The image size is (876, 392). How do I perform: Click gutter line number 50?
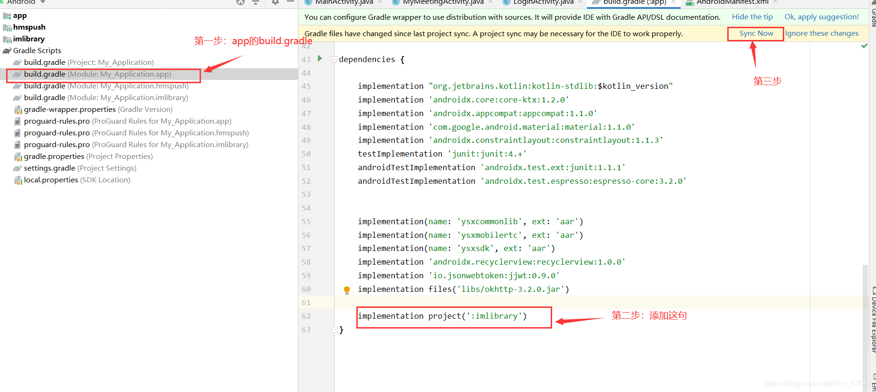[x=306, y=154]
